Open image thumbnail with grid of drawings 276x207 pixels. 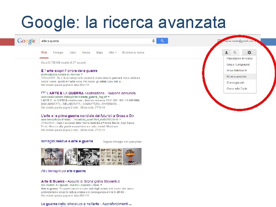tap(111, 157)
